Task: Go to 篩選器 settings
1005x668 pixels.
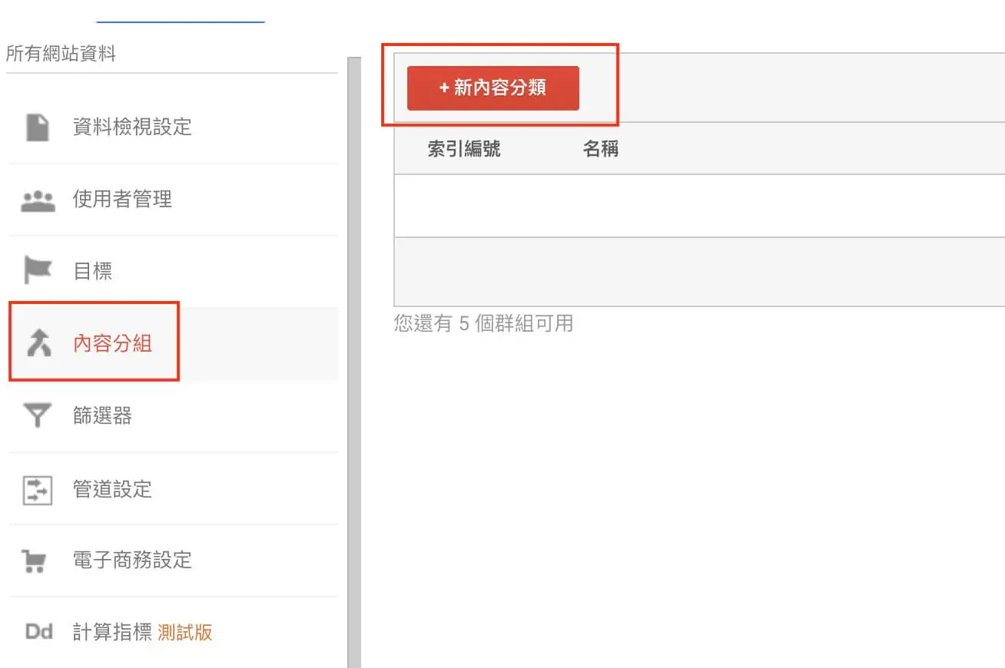Action: 174,416
